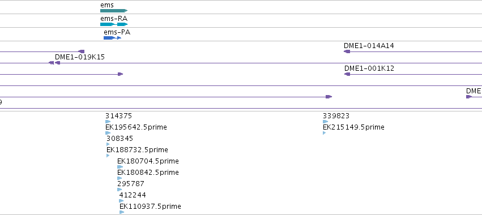Select the DME1-014A14 arrowhead marker

click(x=347, y=51)
